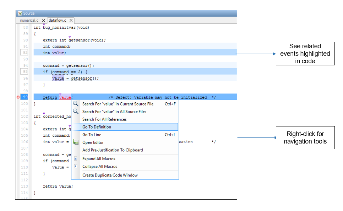Click the Collapse All Macros icon

coord(76,166)
